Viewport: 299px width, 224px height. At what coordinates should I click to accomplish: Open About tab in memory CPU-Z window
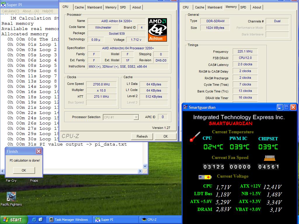tap(257, 7)
